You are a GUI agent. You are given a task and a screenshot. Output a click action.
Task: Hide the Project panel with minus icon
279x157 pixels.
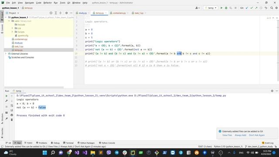71,13
